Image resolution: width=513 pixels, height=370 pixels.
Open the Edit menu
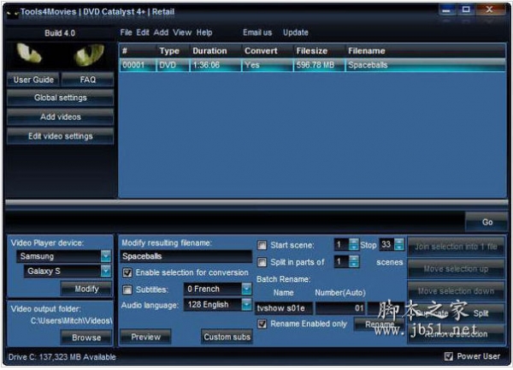coord(143,33)
